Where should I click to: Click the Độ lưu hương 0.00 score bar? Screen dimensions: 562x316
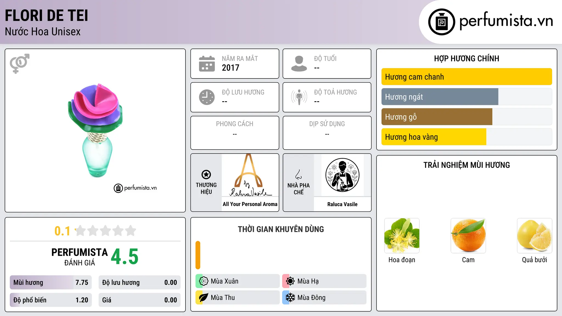point(139,283)
